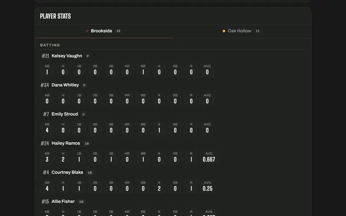Viewport: 346px width, 216px height.
Task: Click Courtney Blake's R value 1
Action: (191, 188)
